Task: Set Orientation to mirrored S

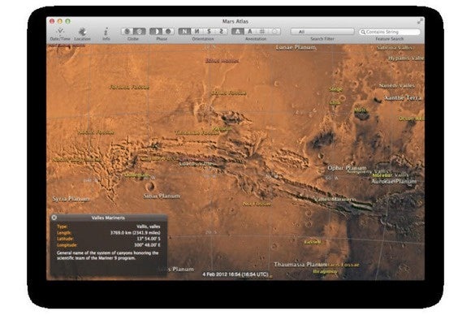Action: 222,31
